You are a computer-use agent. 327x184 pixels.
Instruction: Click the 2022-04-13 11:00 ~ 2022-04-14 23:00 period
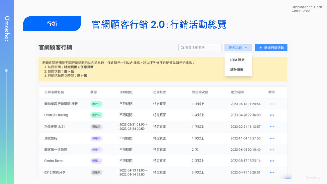click(134, 173)
